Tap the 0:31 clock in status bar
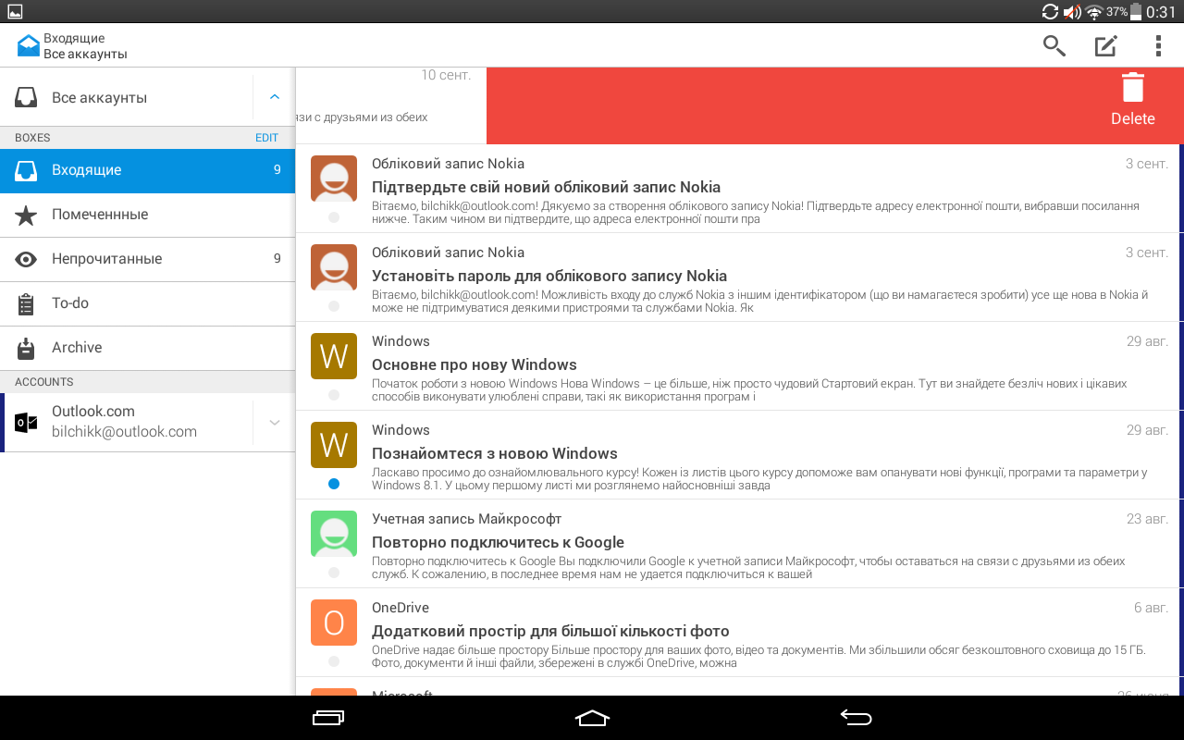The width and height of the screenshot is (1184, 740). [1161, 12]
